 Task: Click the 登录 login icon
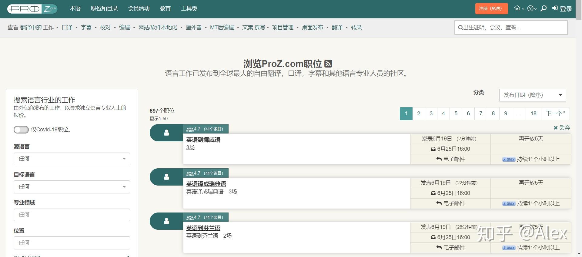[x=555, y=8]
